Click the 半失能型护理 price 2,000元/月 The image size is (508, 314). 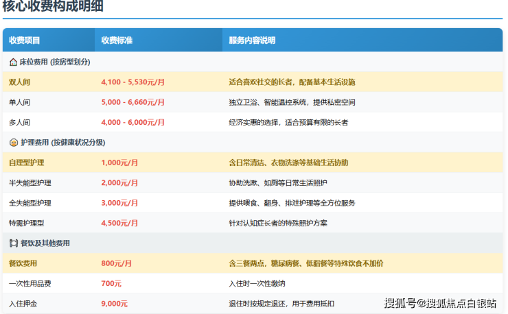[119, 183]
